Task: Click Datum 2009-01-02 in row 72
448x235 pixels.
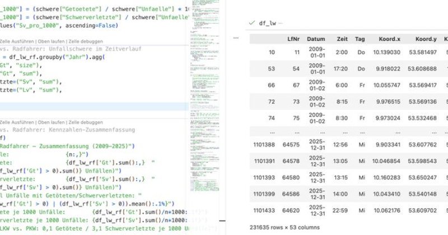Action: point(317,102)
